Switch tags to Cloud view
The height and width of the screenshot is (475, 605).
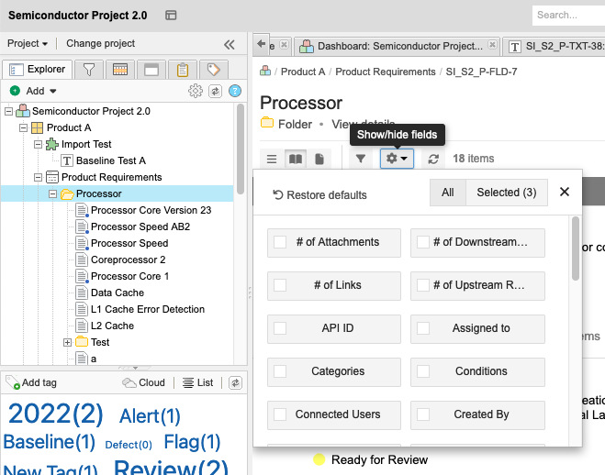coord(143,382)
